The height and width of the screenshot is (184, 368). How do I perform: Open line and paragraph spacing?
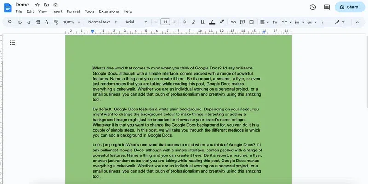(275, 22)
